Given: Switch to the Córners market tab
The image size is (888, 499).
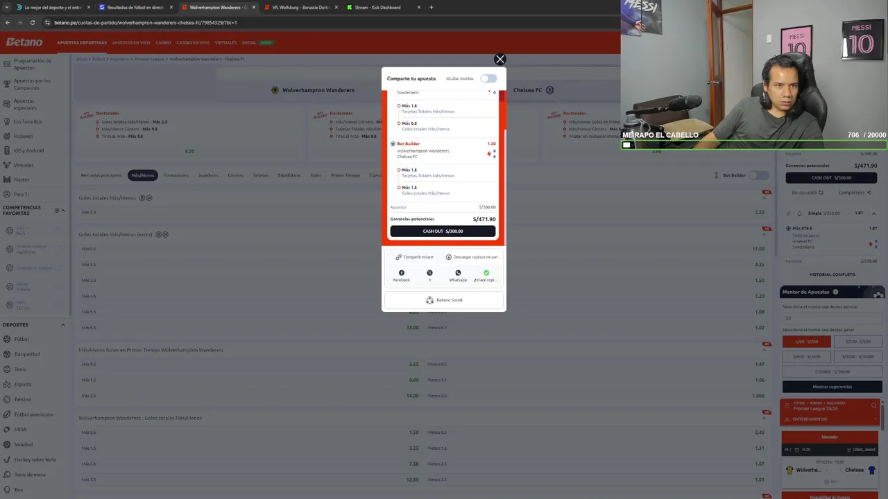Looking at the screenshot, I should click(235, 175).
